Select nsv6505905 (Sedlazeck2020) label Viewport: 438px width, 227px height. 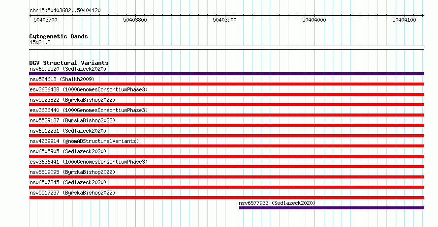coord(68,151)
